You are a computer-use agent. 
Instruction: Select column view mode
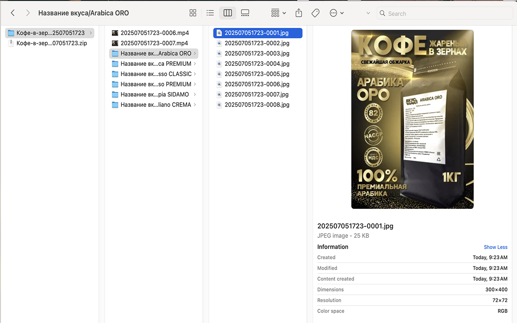tap(227, 13)
